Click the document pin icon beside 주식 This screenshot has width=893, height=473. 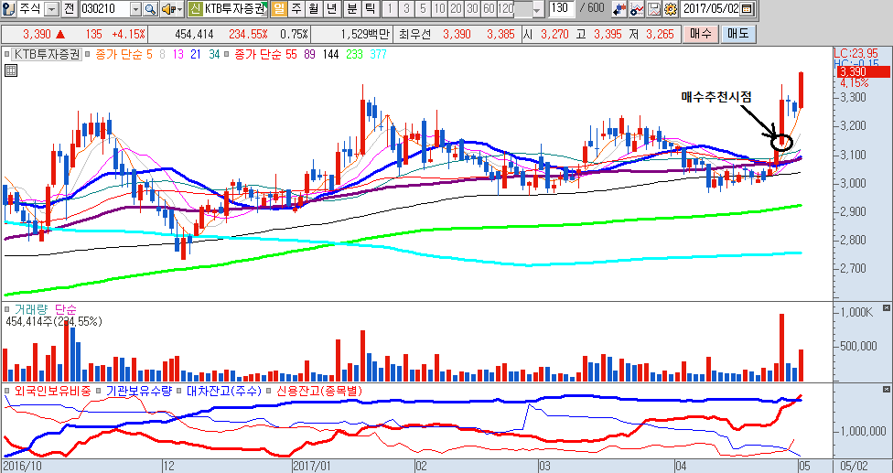[8, 8]
